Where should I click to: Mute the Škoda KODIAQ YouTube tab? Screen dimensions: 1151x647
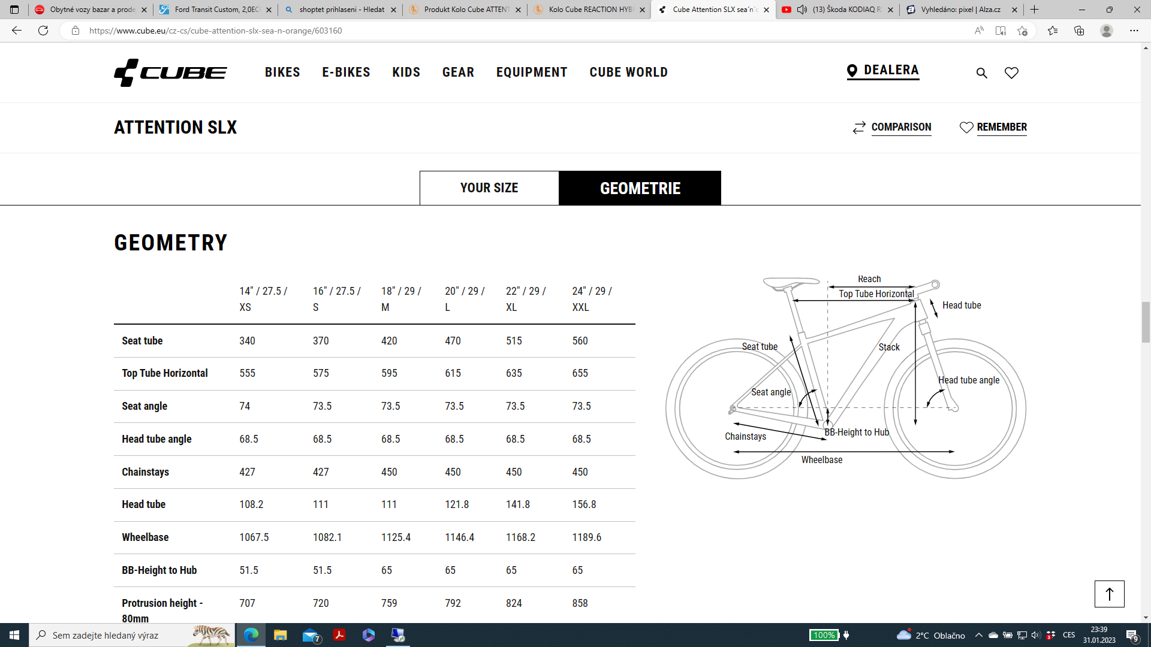pyautogui.click(x=802, y=10)
